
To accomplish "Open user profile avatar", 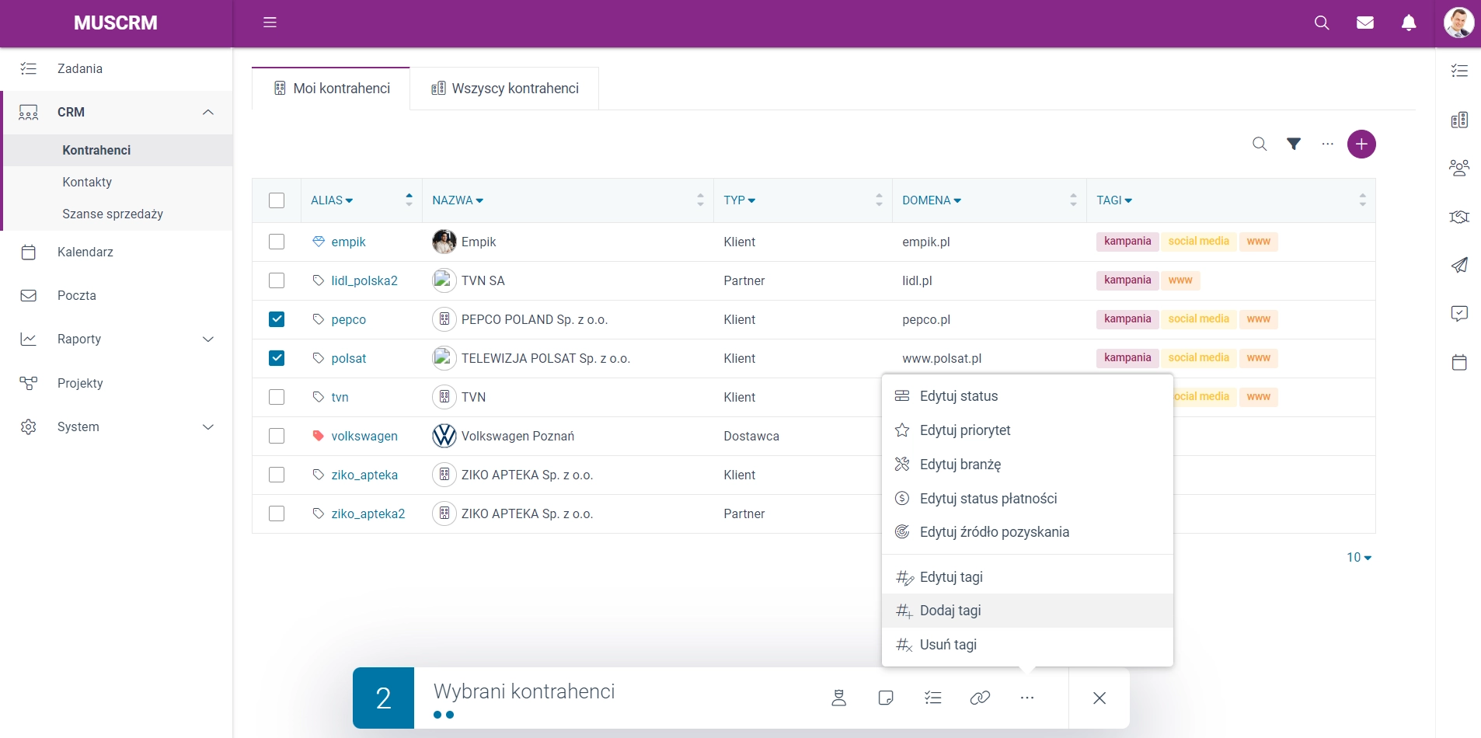I will pyautogui.click(x=1458, y=23).
